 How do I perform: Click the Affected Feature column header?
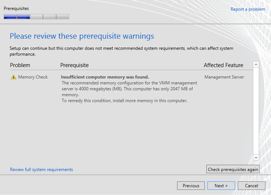(x=223, y=65)
